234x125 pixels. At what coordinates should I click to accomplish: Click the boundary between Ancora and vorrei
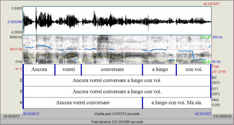tap(55, 70)
